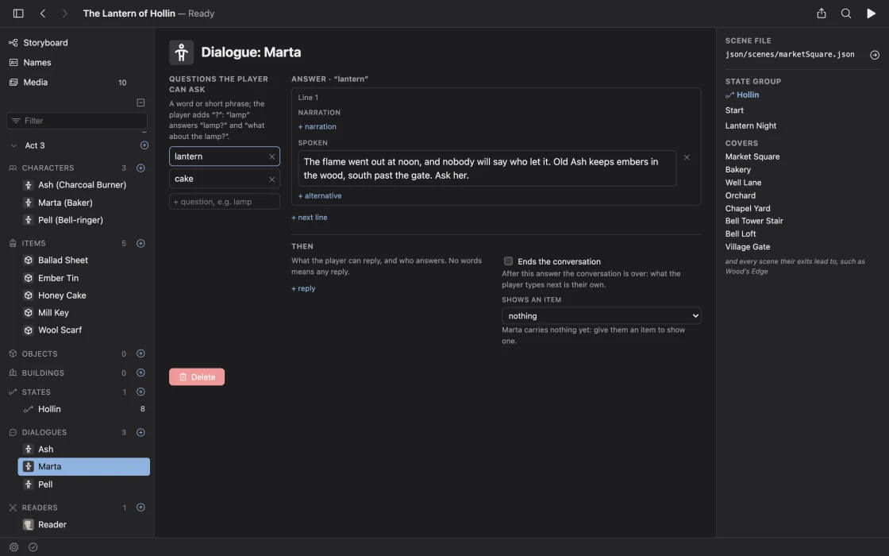This screenshot has width=889, height=556.
Task: Click "+ reply" link
Action: [303, 288]
